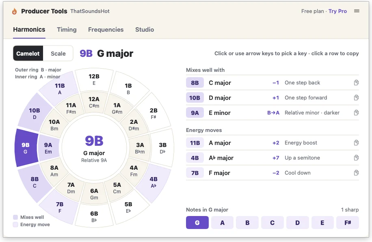The image size is (372, 242).
Task: Select 5A Cm inner segment
Action: click(117, 188)
